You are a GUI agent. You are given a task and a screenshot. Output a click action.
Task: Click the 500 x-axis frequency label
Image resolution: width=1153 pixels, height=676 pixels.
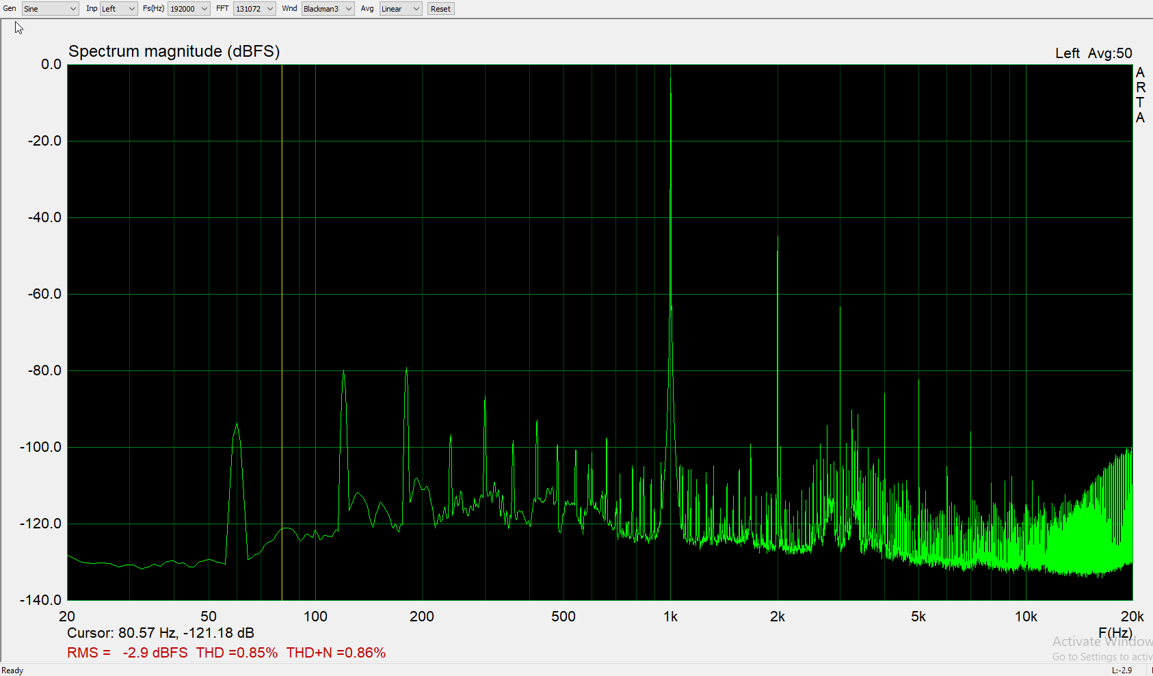(x=564, y=617)
